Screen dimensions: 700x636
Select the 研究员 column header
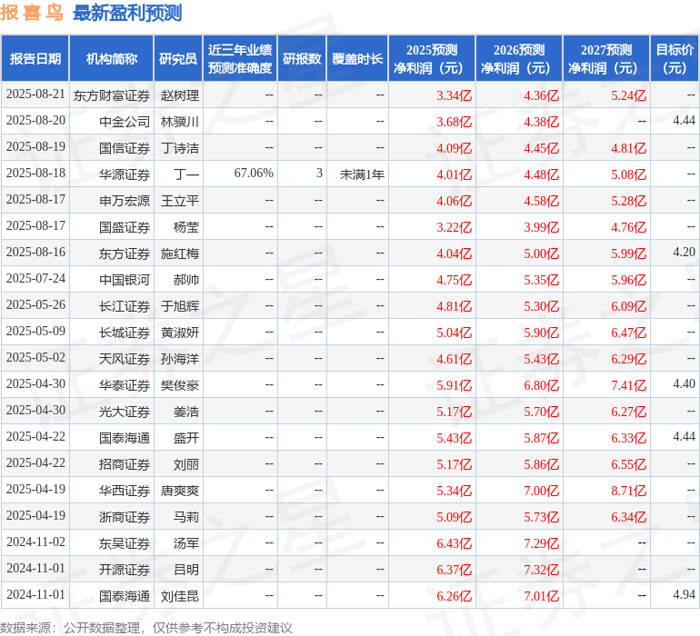point(177,59)
